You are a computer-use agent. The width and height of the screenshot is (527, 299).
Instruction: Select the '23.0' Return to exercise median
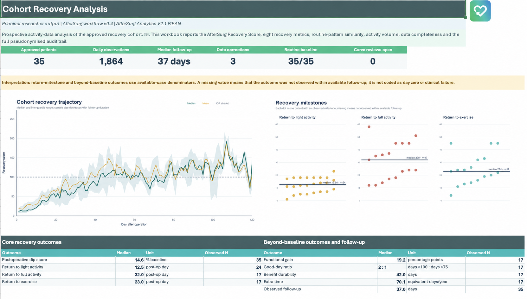click(x=130, y=282)
